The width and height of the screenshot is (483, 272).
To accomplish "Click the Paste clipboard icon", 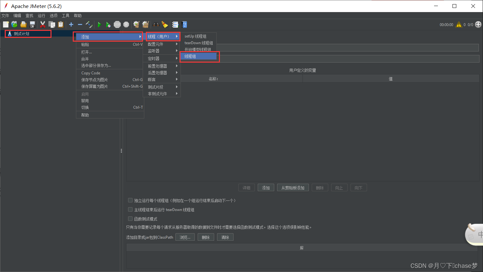I will click(61, 24).
